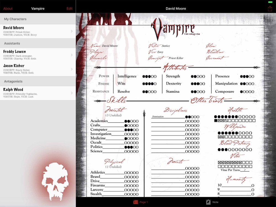Set the Investigation skill dots
The image size is (276, 207).
131,134
